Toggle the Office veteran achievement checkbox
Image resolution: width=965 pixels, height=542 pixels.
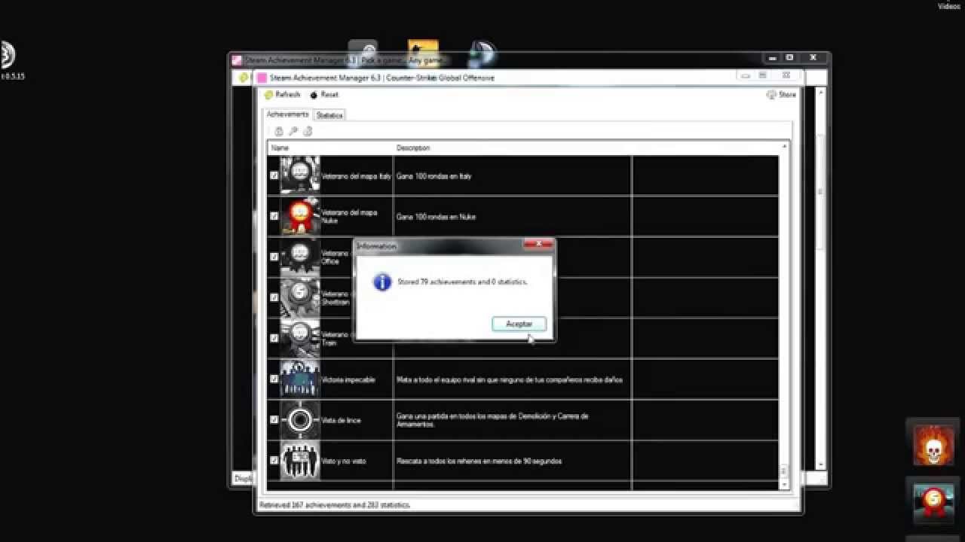click(274, 257)
